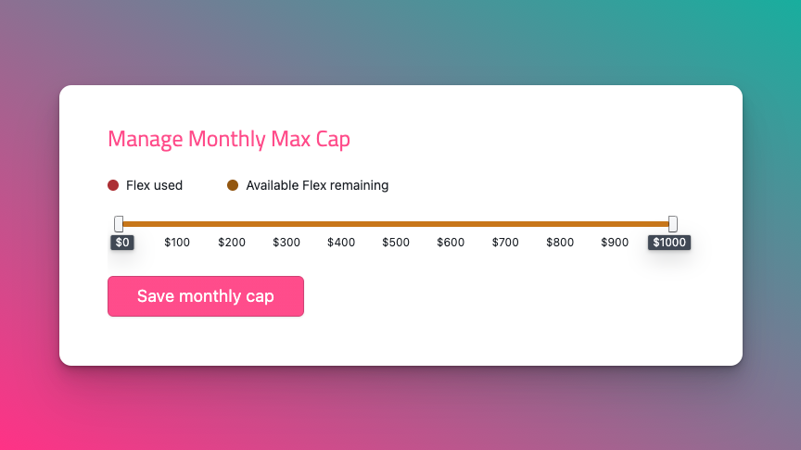Select the right slider handle at $1000
Image resolution: width=801 pixels, height=450 pixels.
(673, 223)
